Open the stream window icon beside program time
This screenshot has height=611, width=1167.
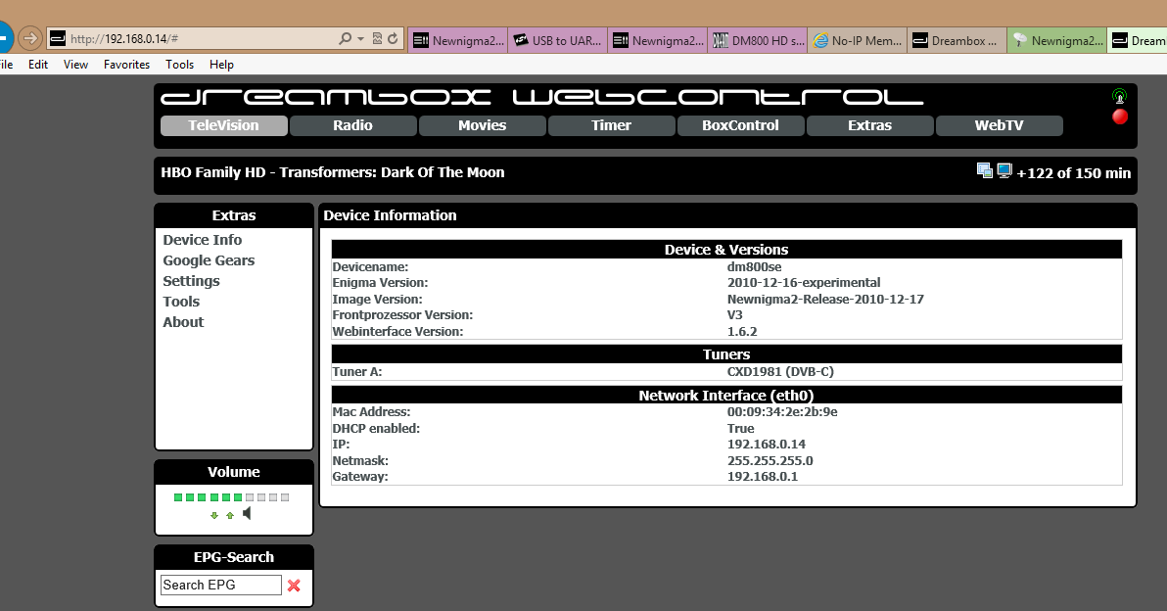pyautogui.click(x=985, y=170)
